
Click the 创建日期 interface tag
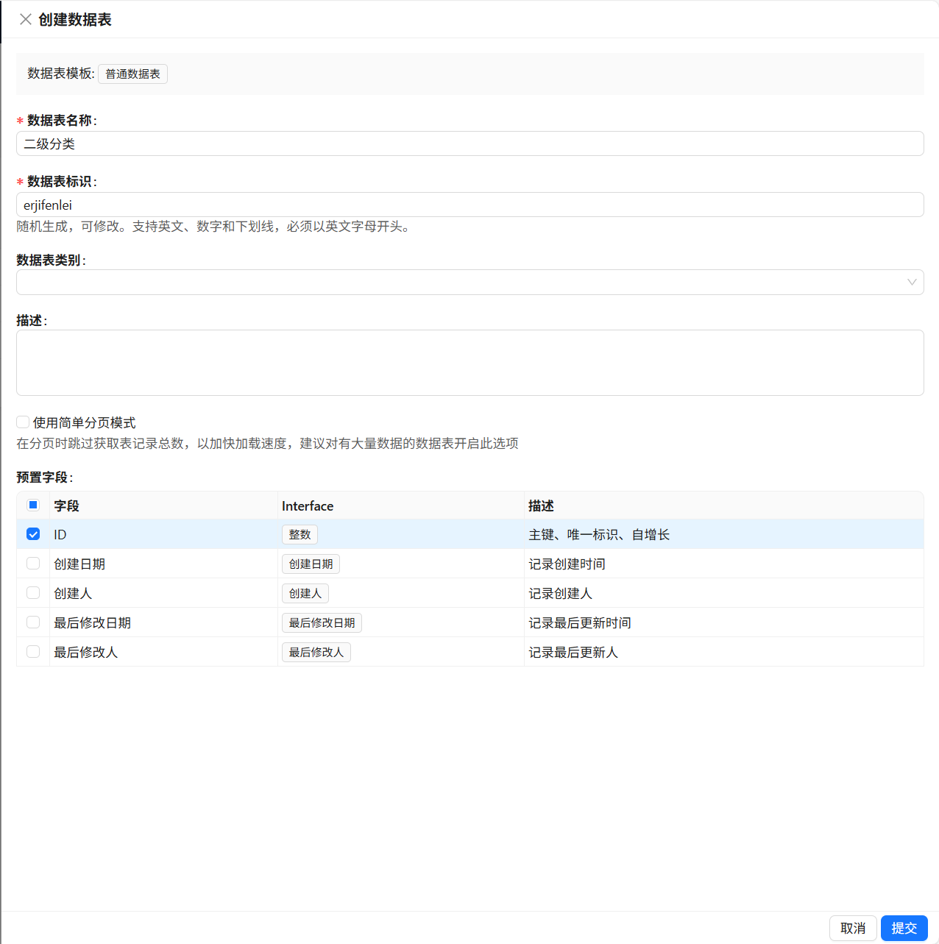[311, 564]
